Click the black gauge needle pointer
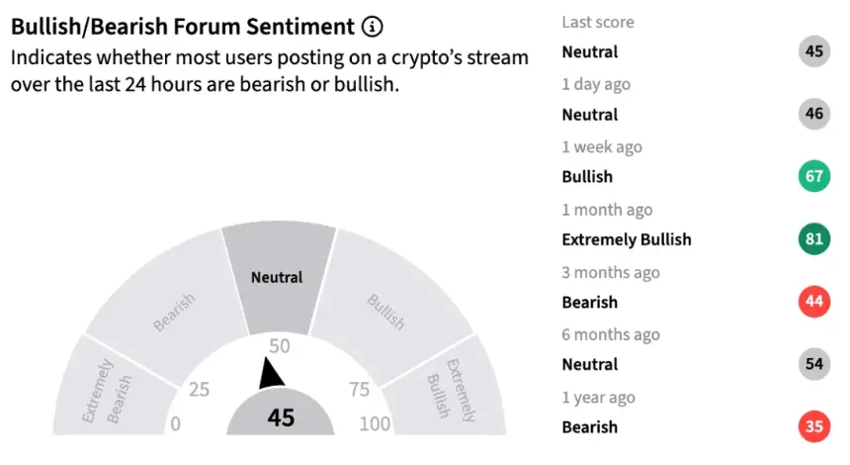The width and height of the screenshot is (850, 465). (270, 374)
